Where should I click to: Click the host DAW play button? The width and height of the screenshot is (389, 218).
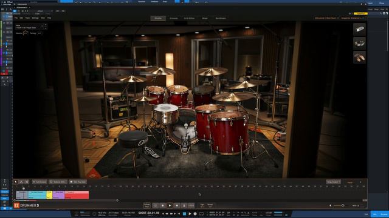pyautogui.click(x=190, y=214)
